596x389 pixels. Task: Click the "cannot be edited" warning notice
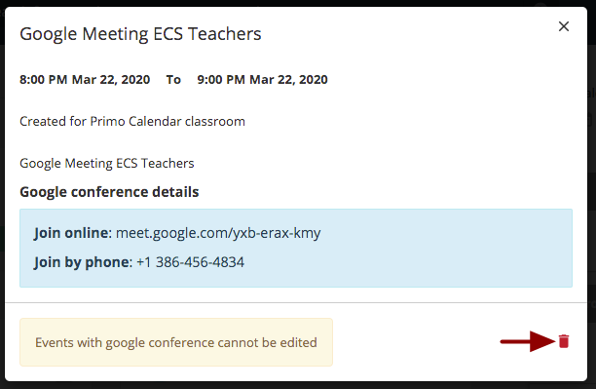tap(176, 342)
